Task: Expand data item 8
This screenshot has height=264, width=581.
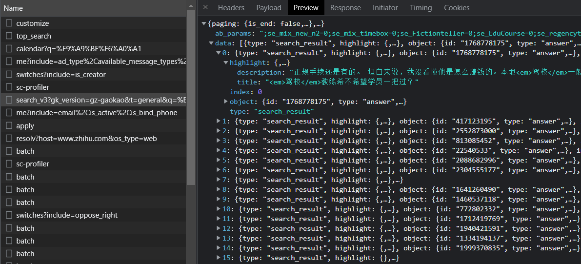Action: 218,189
